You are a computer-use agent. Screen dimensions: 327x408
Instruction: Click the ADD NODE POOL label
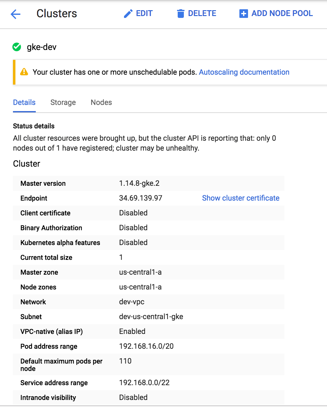pos(282,13)
